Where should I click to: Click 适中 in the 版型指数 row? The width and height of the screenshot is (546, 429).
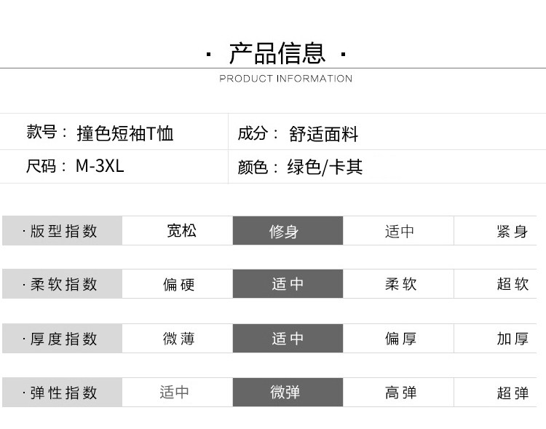tap(398, 231)
